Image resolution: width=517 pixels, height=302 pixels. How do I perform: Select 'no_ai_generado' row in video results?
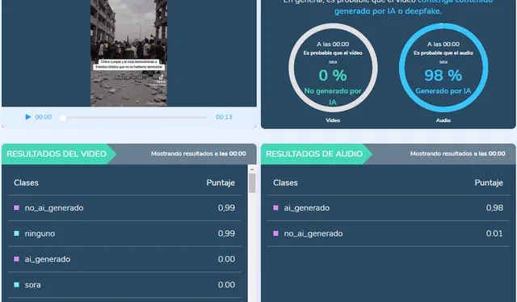pos(124,208)
